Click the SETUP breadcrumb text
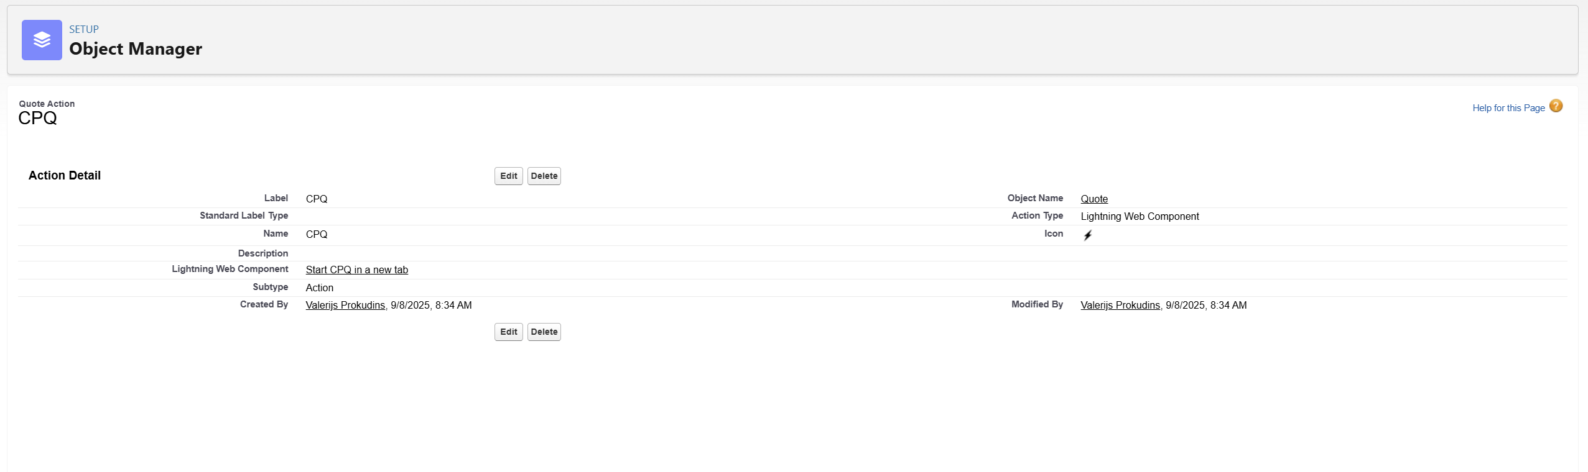The width and height of the screenshot is (1588, 472). coord(84,29)
